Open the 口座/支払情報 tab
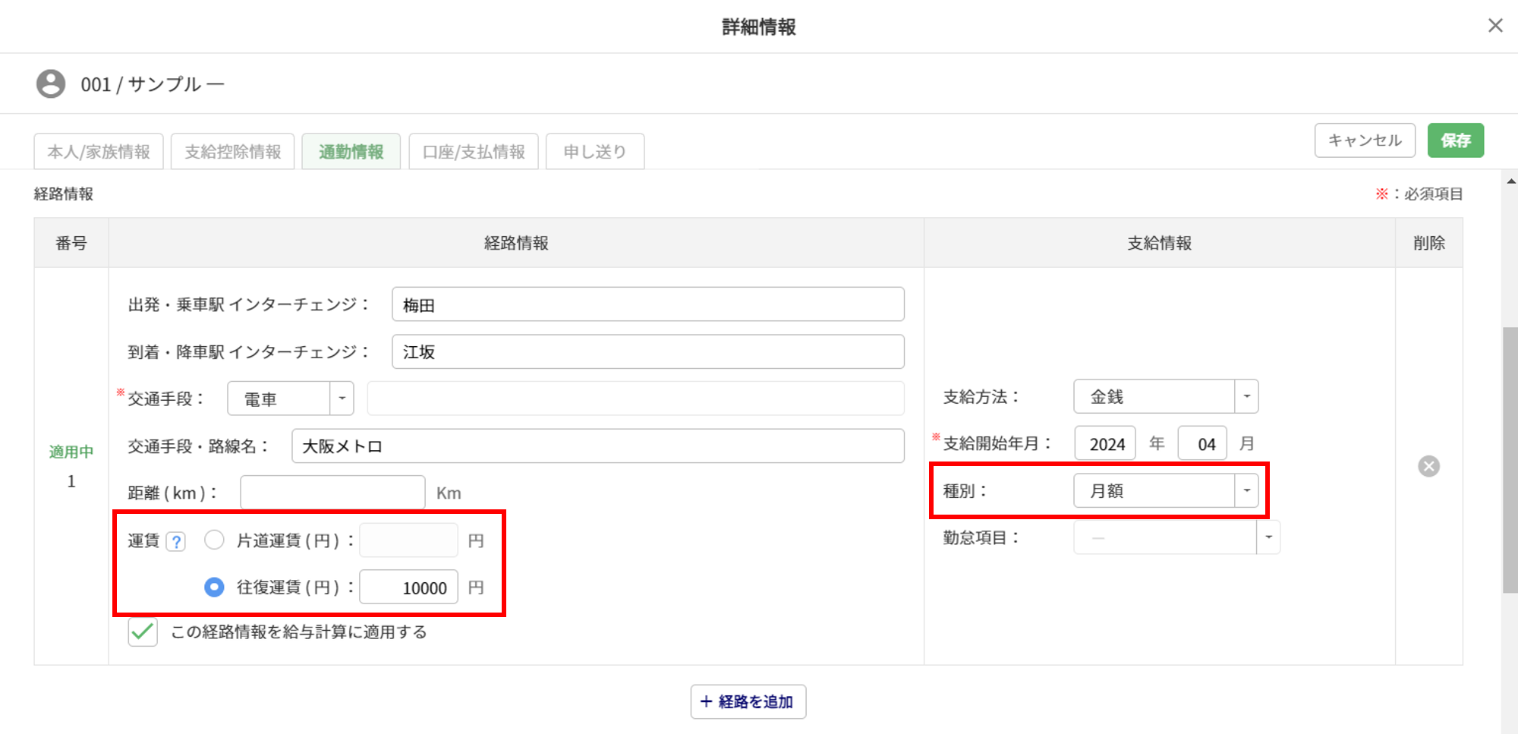The image size is (1518, 734). [x=474, y=152]
